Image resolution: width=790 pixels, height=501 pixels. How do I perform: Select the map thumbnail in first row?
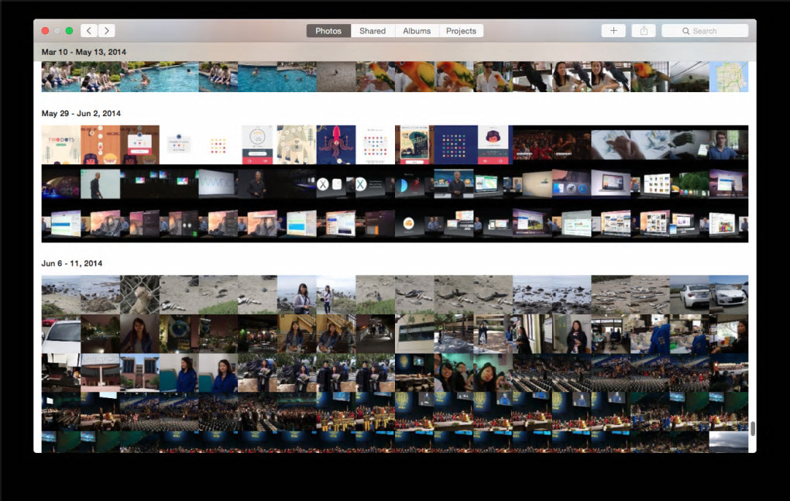(729, 77)
